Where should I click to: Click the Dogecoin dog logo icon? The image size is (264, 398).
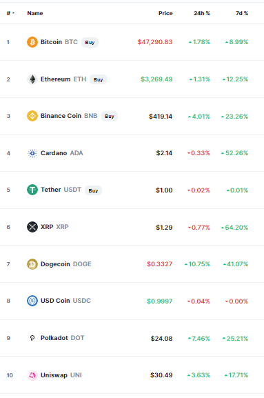(x=32, y=264)
